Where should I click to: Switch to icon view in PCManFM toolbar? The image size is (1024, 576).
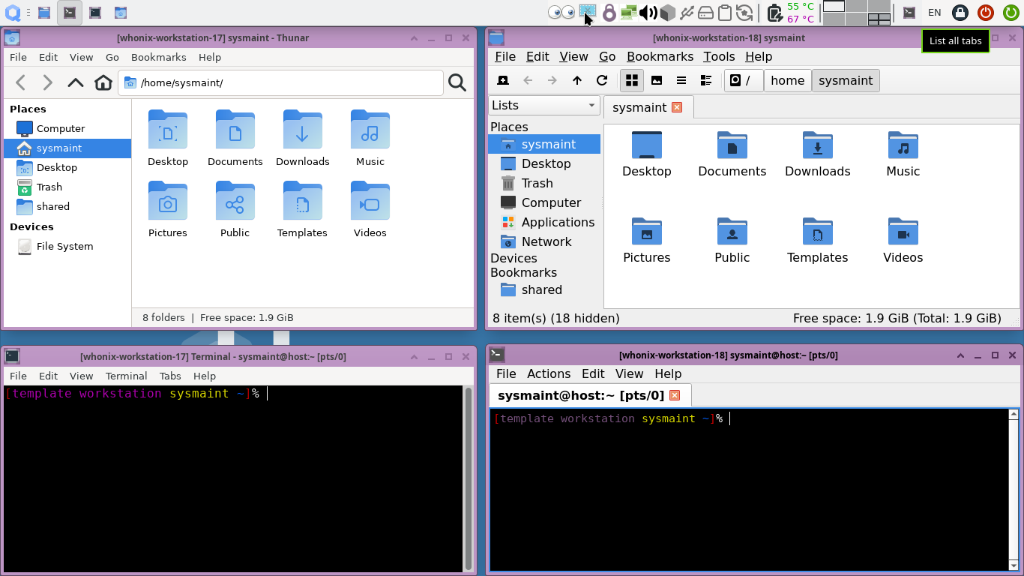point(632,80)
